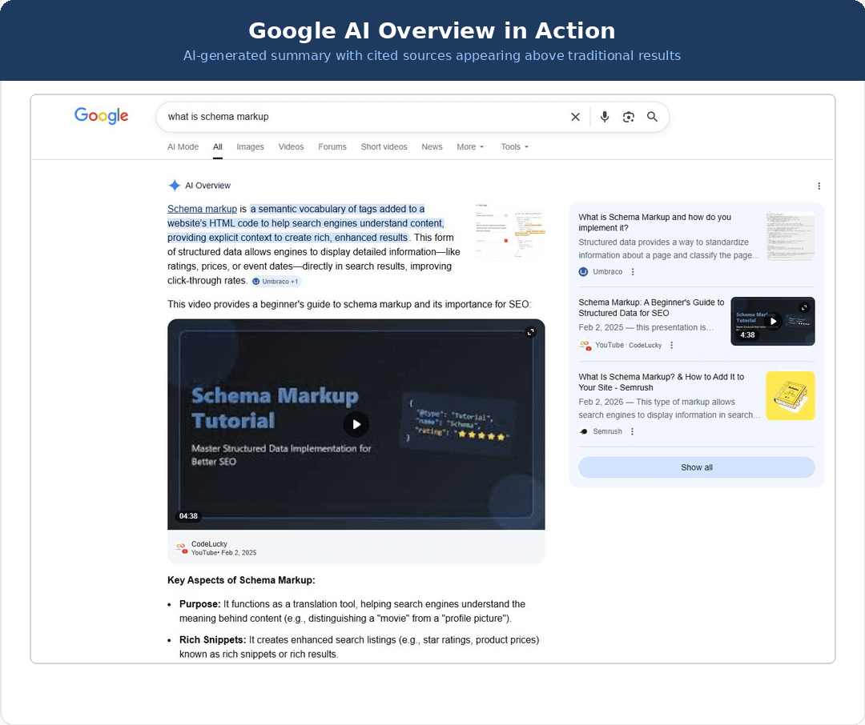The height and width of the screenshot is (725, 865).
Task: Follow the "Schema markup" underlined link
Action: coord(202,209)
